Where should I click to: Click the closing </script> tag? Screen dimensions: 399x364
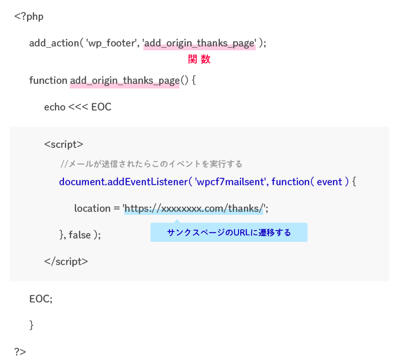[66, 261]
